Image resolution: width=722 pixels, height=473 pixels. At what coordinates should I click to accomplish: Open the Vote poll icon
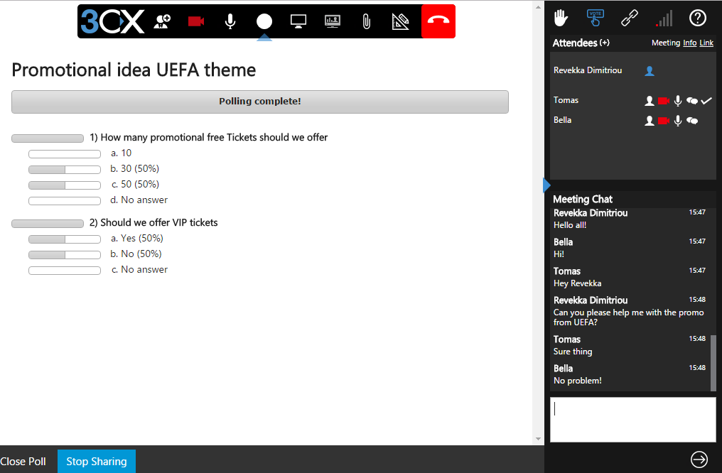(595, 18)
